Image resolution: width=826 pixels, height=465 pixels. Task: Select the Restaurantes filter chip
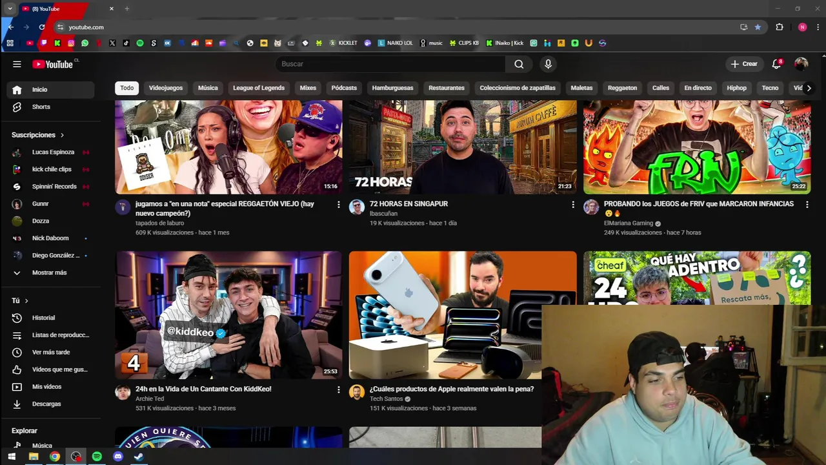point(447,88)
